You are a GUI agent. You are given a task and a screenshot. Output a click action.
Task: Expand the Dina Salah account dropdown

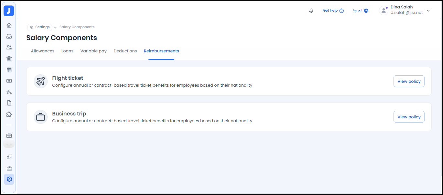pos(428,11)
